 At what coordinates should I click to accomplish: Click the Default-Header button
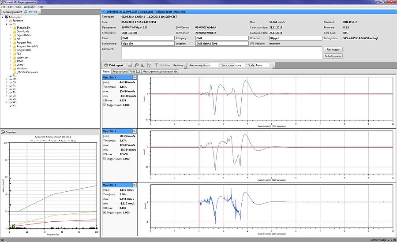click(333, 56)
